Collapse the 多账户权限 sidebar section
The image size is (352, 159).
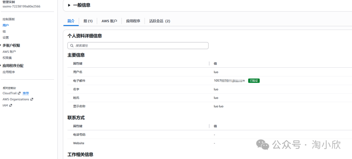tap(1, 45)
